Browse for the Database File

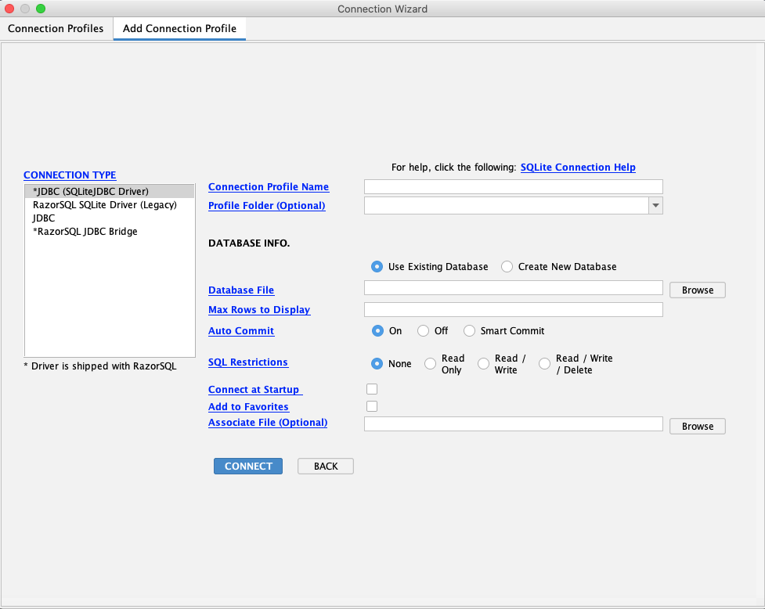[697, 290]
